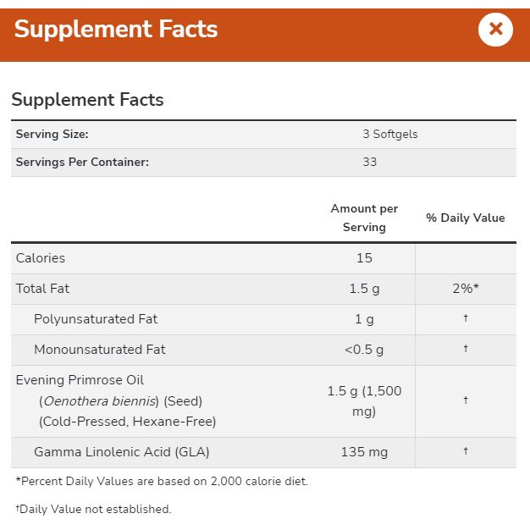This screenshot has height=530, width=530.
Task: Click the % Daily Value column header
Action: click(x=465, y=218)
